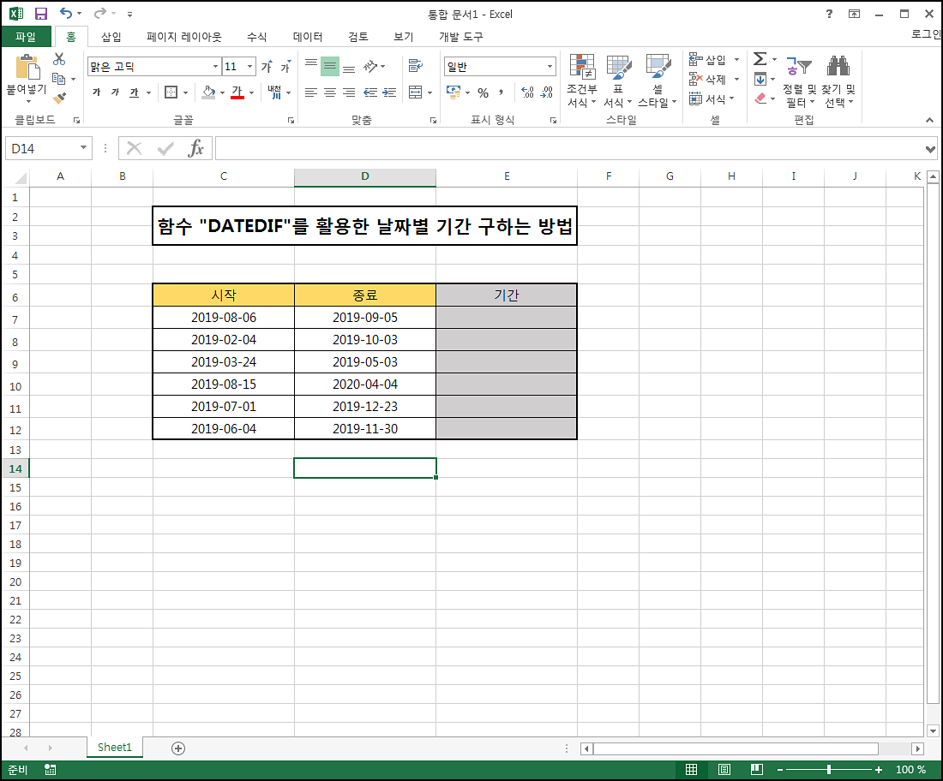Decrease indent icon

[x=370, y=92]
